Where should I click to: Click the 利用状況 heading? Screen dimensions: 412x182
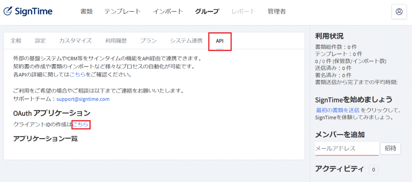tap(329, 36)
